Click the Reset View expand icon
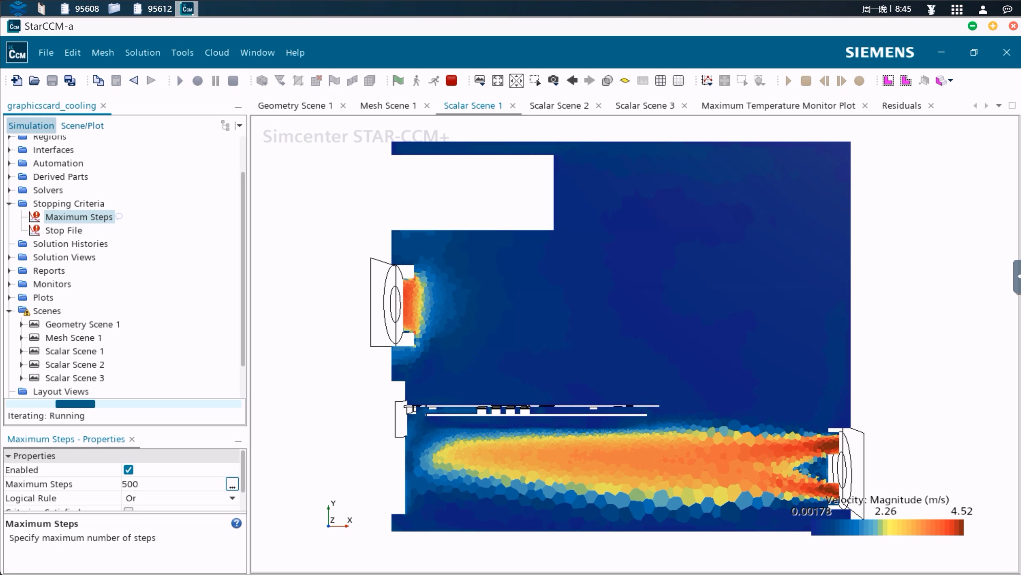This screenshot has width=1021, height=575. click(x=497, y=81)
